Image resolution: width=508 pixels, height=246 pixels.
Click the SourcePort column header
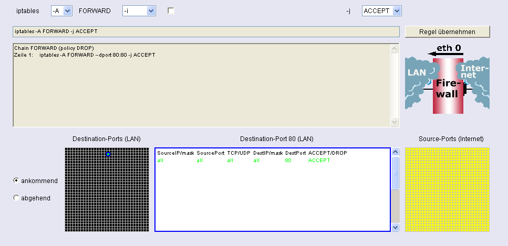tap(211, 153)
